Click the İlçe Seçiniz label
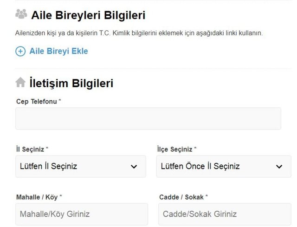The width and height of the screenshot is (297, 227). 175,149
